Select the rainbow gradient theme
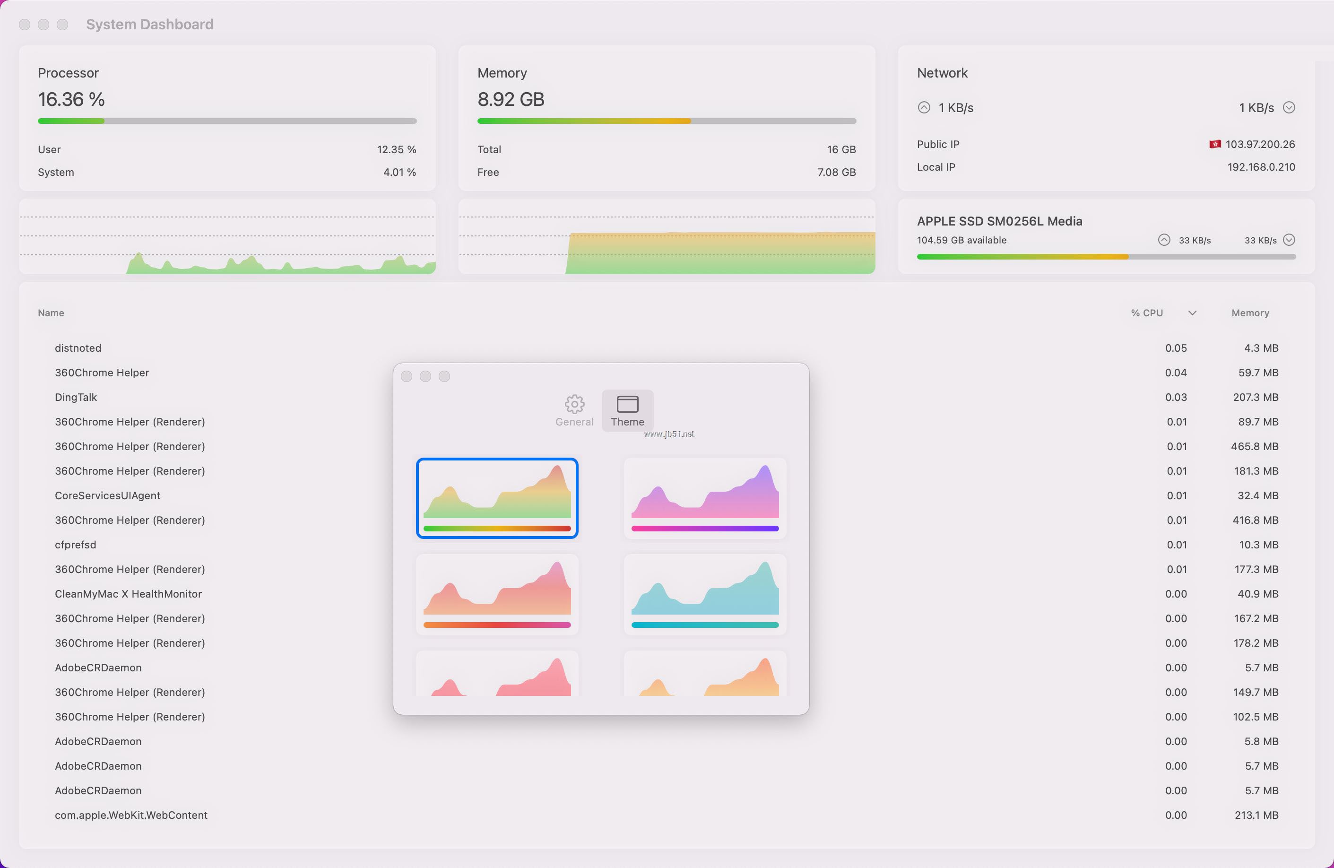This screenshot has height=868, width=1334. click(496, 497)
